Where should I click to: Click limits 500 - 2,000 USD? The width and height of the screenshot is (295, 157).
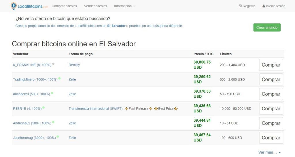(232, 79)
